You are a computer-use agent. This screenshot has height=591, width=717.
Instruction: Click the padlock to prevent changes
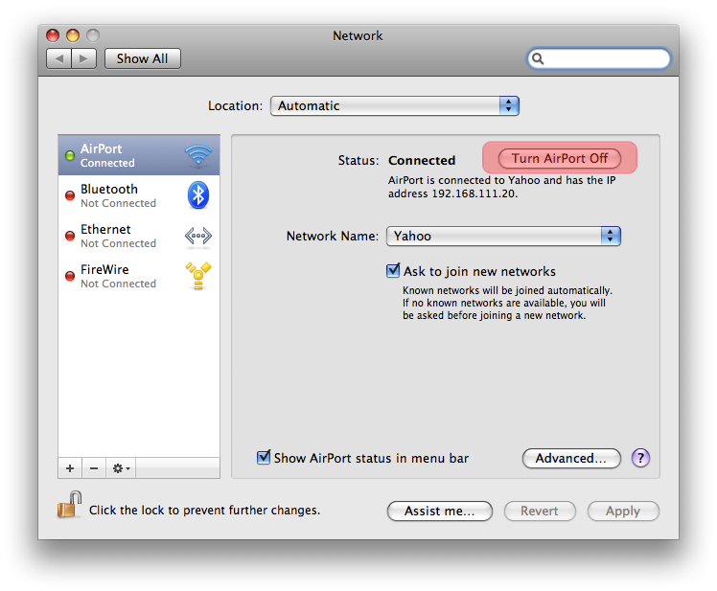pyautogui.click(x=70, y=505)
